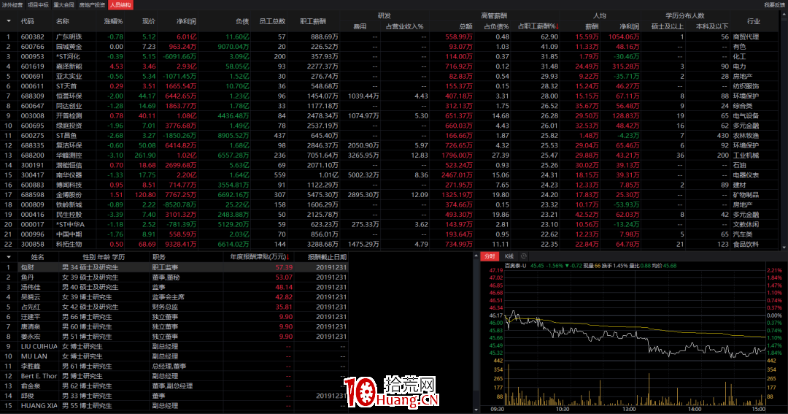Open executive table dropdown arrow left of 姓名
This screenshot has width=788, height=414.
pyautogui.click(x=9, y=256)
